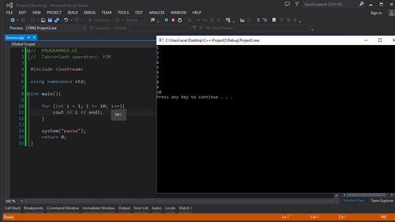Open the WINDOW menu

click(178, 12)
